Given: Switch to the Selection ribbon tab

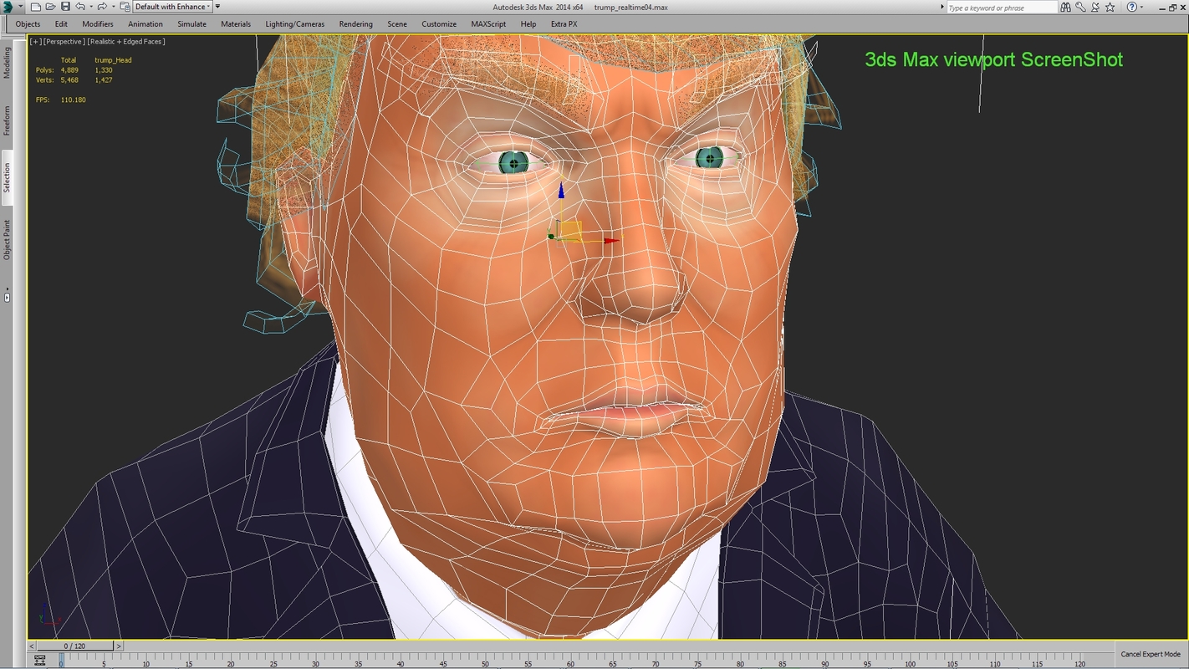Looking at the screenshot, I should [x=7, y=178].
